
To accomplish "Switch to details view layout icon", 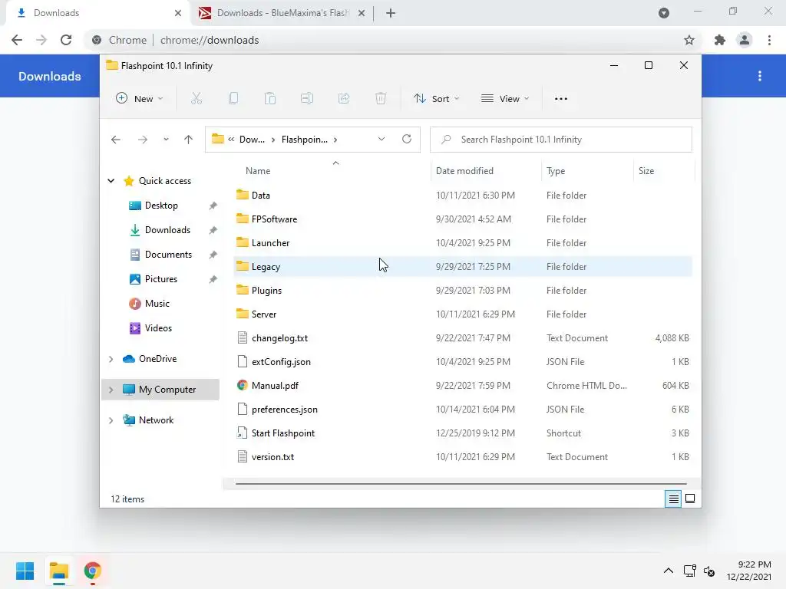I will tap(673, 499).
